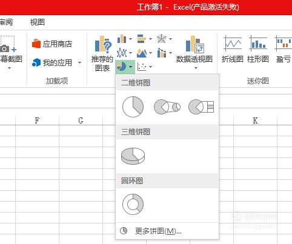Open 推荐的图表 recommended charts
The height and width of the screenshot is (244, 292).
[x=102, y=53]
